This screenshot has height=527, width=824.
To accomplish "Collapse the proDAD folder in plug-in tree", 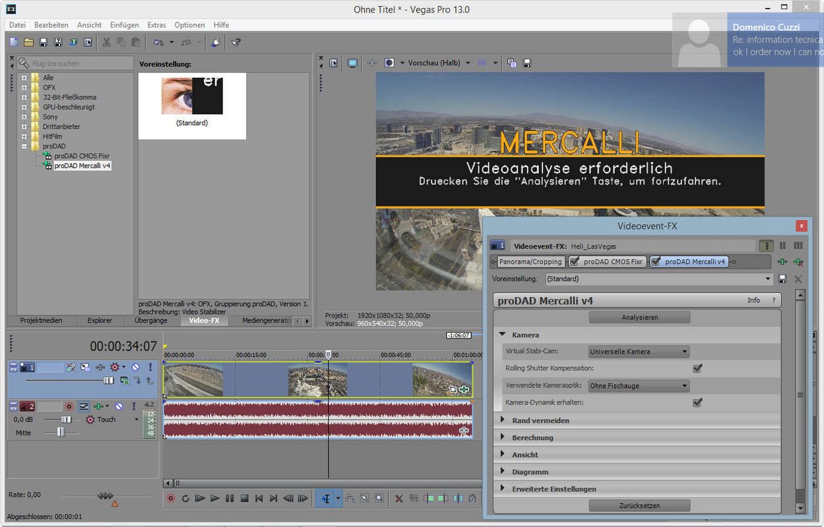I will [x=24, y=146].
